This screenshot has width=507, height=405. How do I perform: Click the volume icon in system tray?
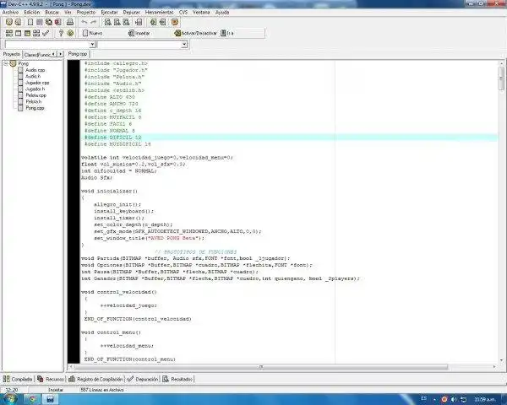454,399
